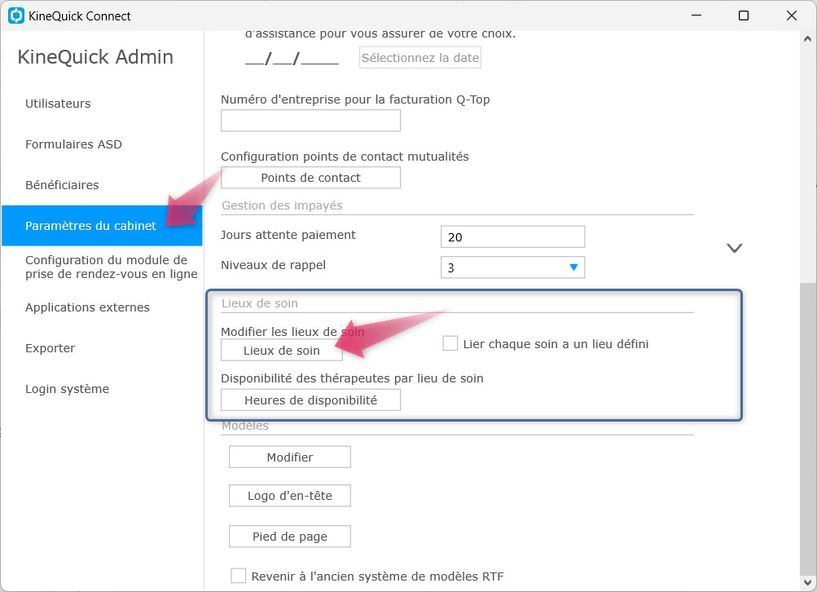The image size is (817, 592).
Task: Open the Utilisateurs section
Action: [58, 104]
